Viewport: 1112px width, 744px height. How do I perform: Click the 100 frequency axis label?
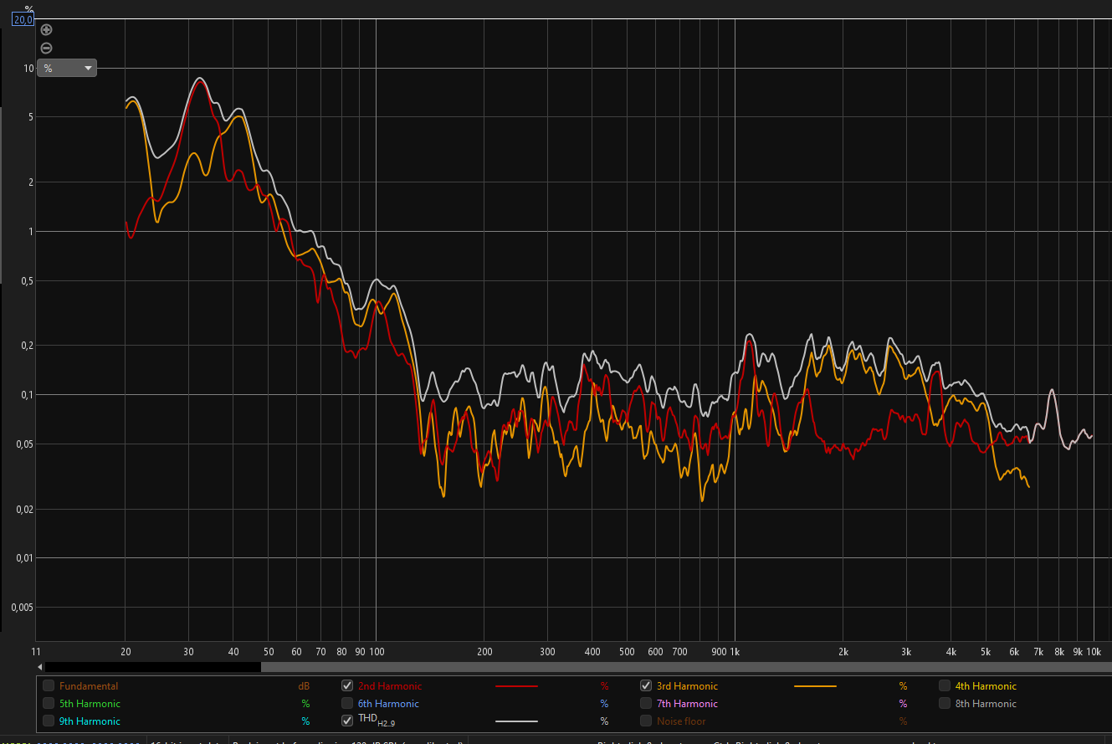pos(376,652)
